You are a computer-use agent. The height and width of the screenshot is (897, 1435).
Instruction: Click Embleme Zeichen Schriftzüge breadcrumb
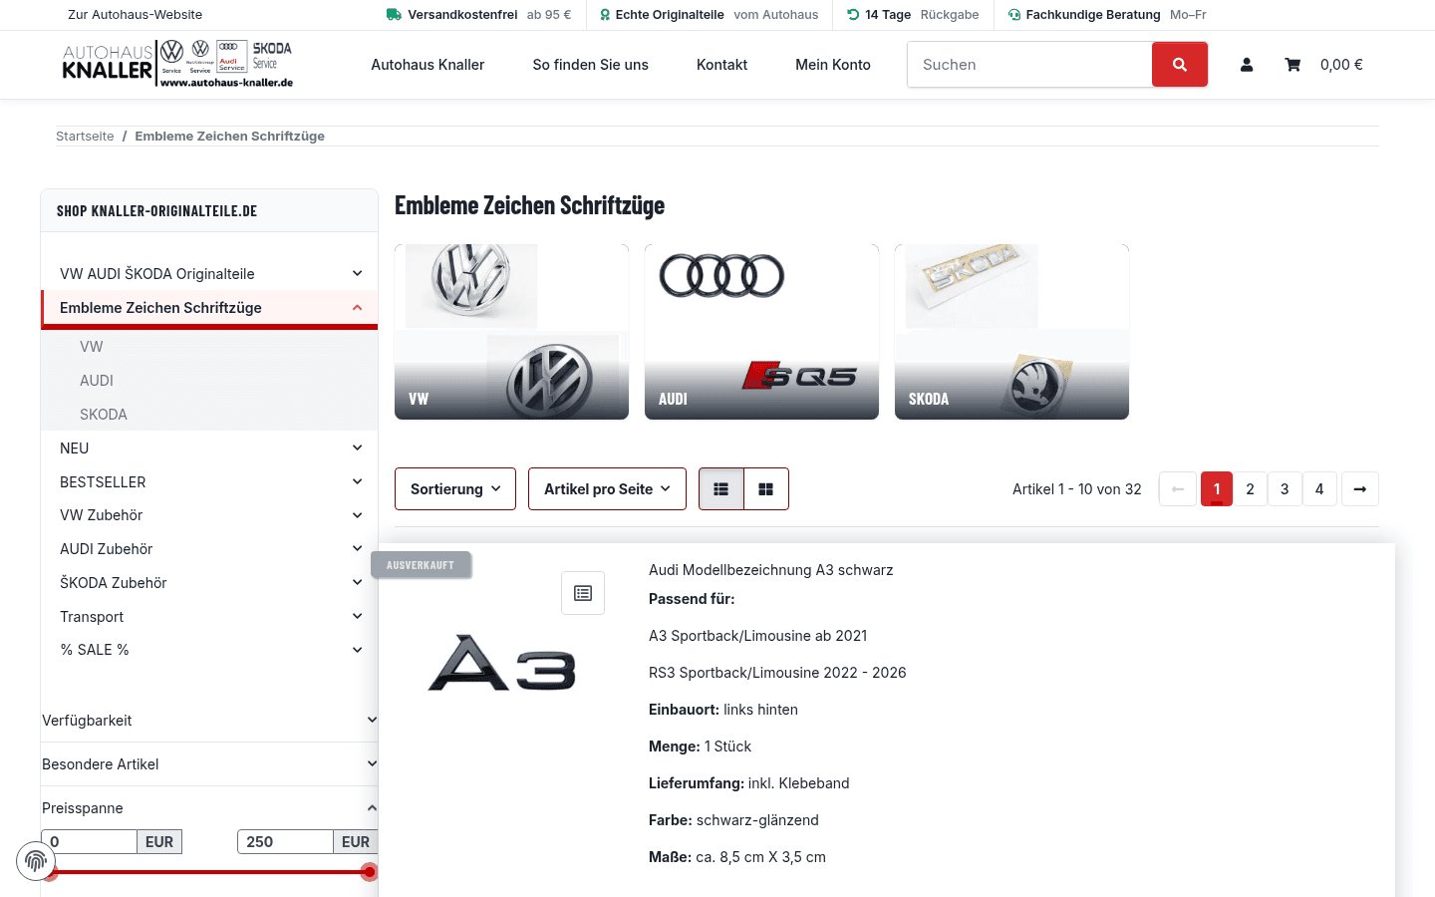click(230, 137)
